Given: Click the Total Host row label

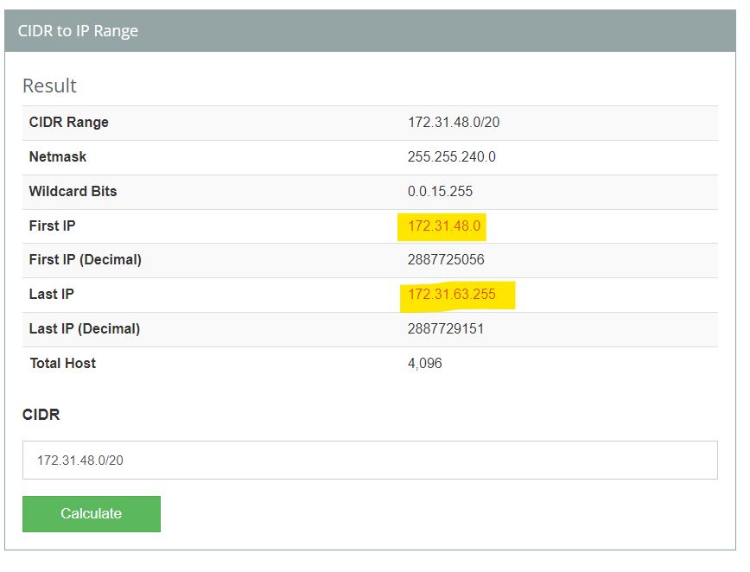Looking at the screenshot, I should [63, 364].
